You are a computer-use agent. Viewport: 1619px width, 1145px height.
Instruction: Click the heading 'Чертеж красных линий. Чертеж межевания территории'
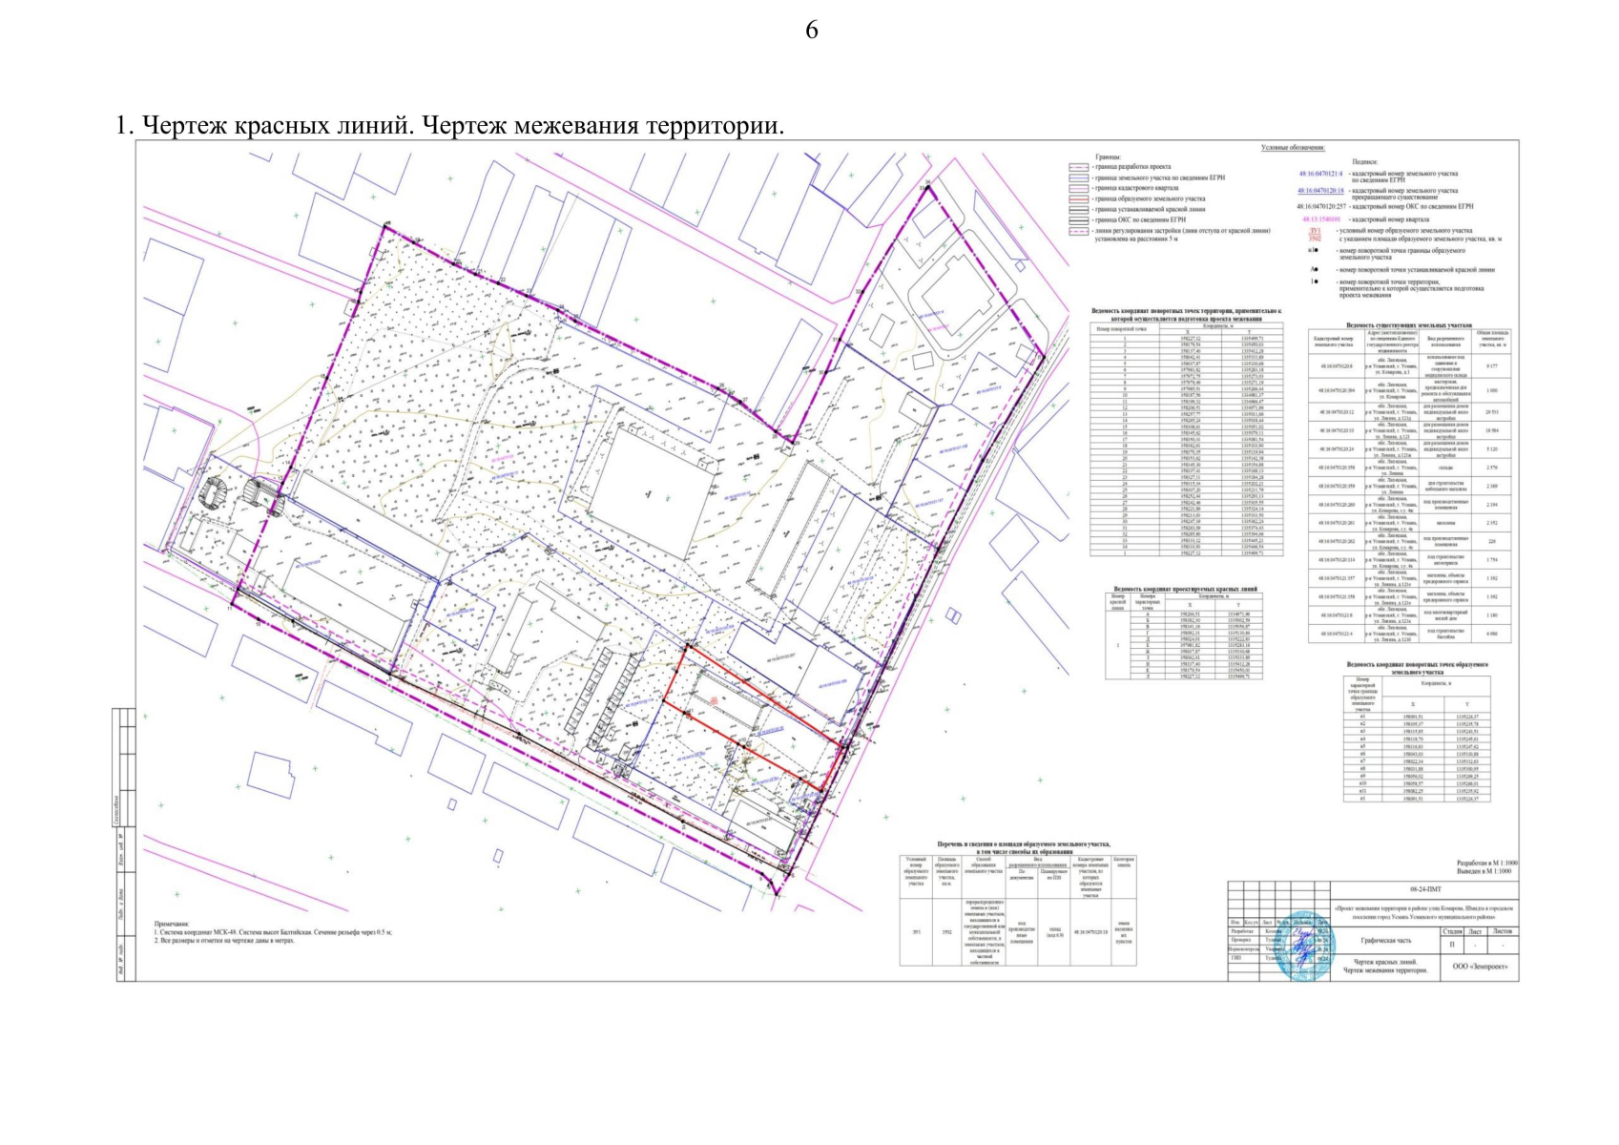(449, 125)
